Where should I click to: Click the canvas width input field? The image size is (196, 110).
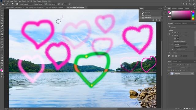[176, 33]
